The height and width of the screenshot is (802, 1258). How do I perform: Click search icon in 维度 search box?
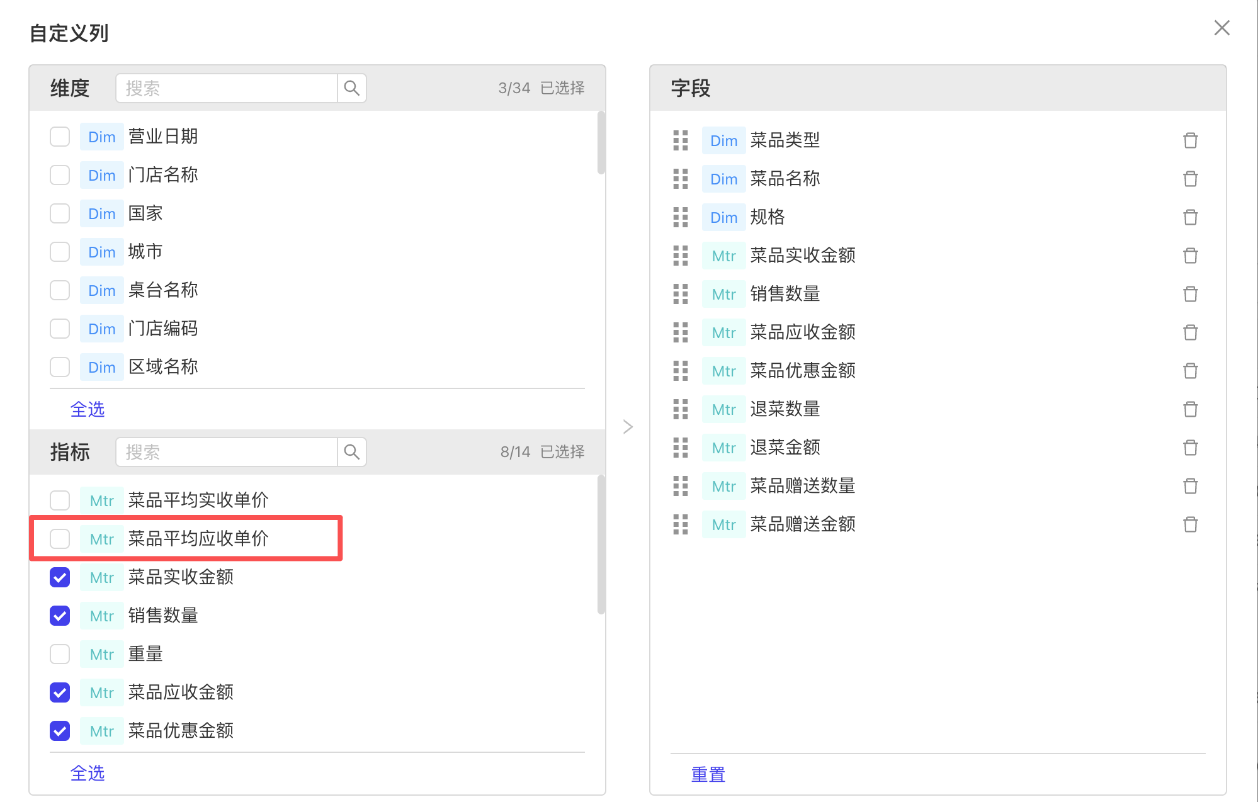[x=351, y=88]
